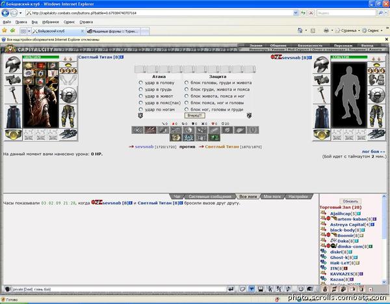Select attack 'удар в живот' radio button
The height and width of the screenshot is (304, 390).
[x=141, y=96]
